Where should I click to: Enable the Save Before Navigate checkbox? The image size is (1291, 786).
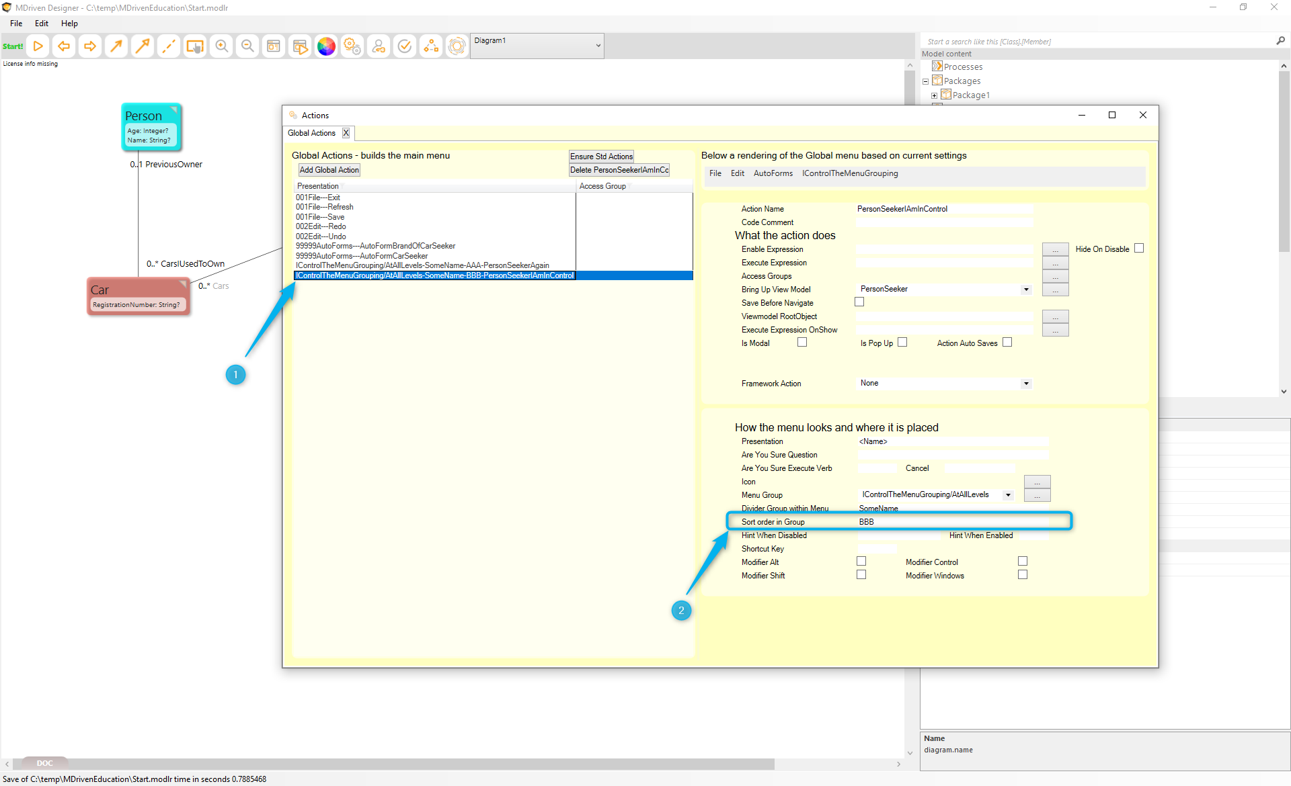[x=859, y=302]
